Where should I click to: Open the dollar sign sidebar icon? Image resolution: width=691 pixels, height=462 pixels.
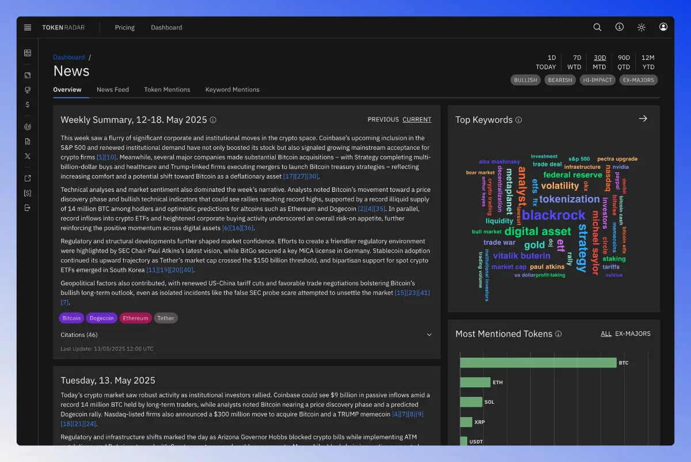28,105
